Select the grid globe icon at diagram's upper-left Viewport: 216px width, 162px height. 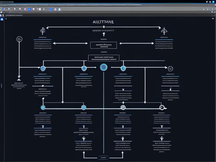tap(43, 30)
